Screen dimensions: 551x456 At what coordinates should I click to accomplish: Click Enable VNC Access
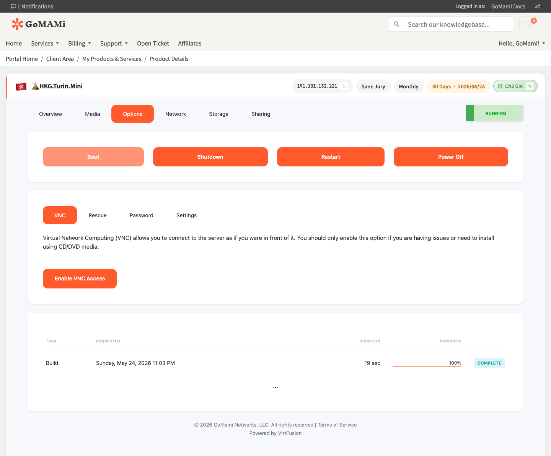(80, 278)
